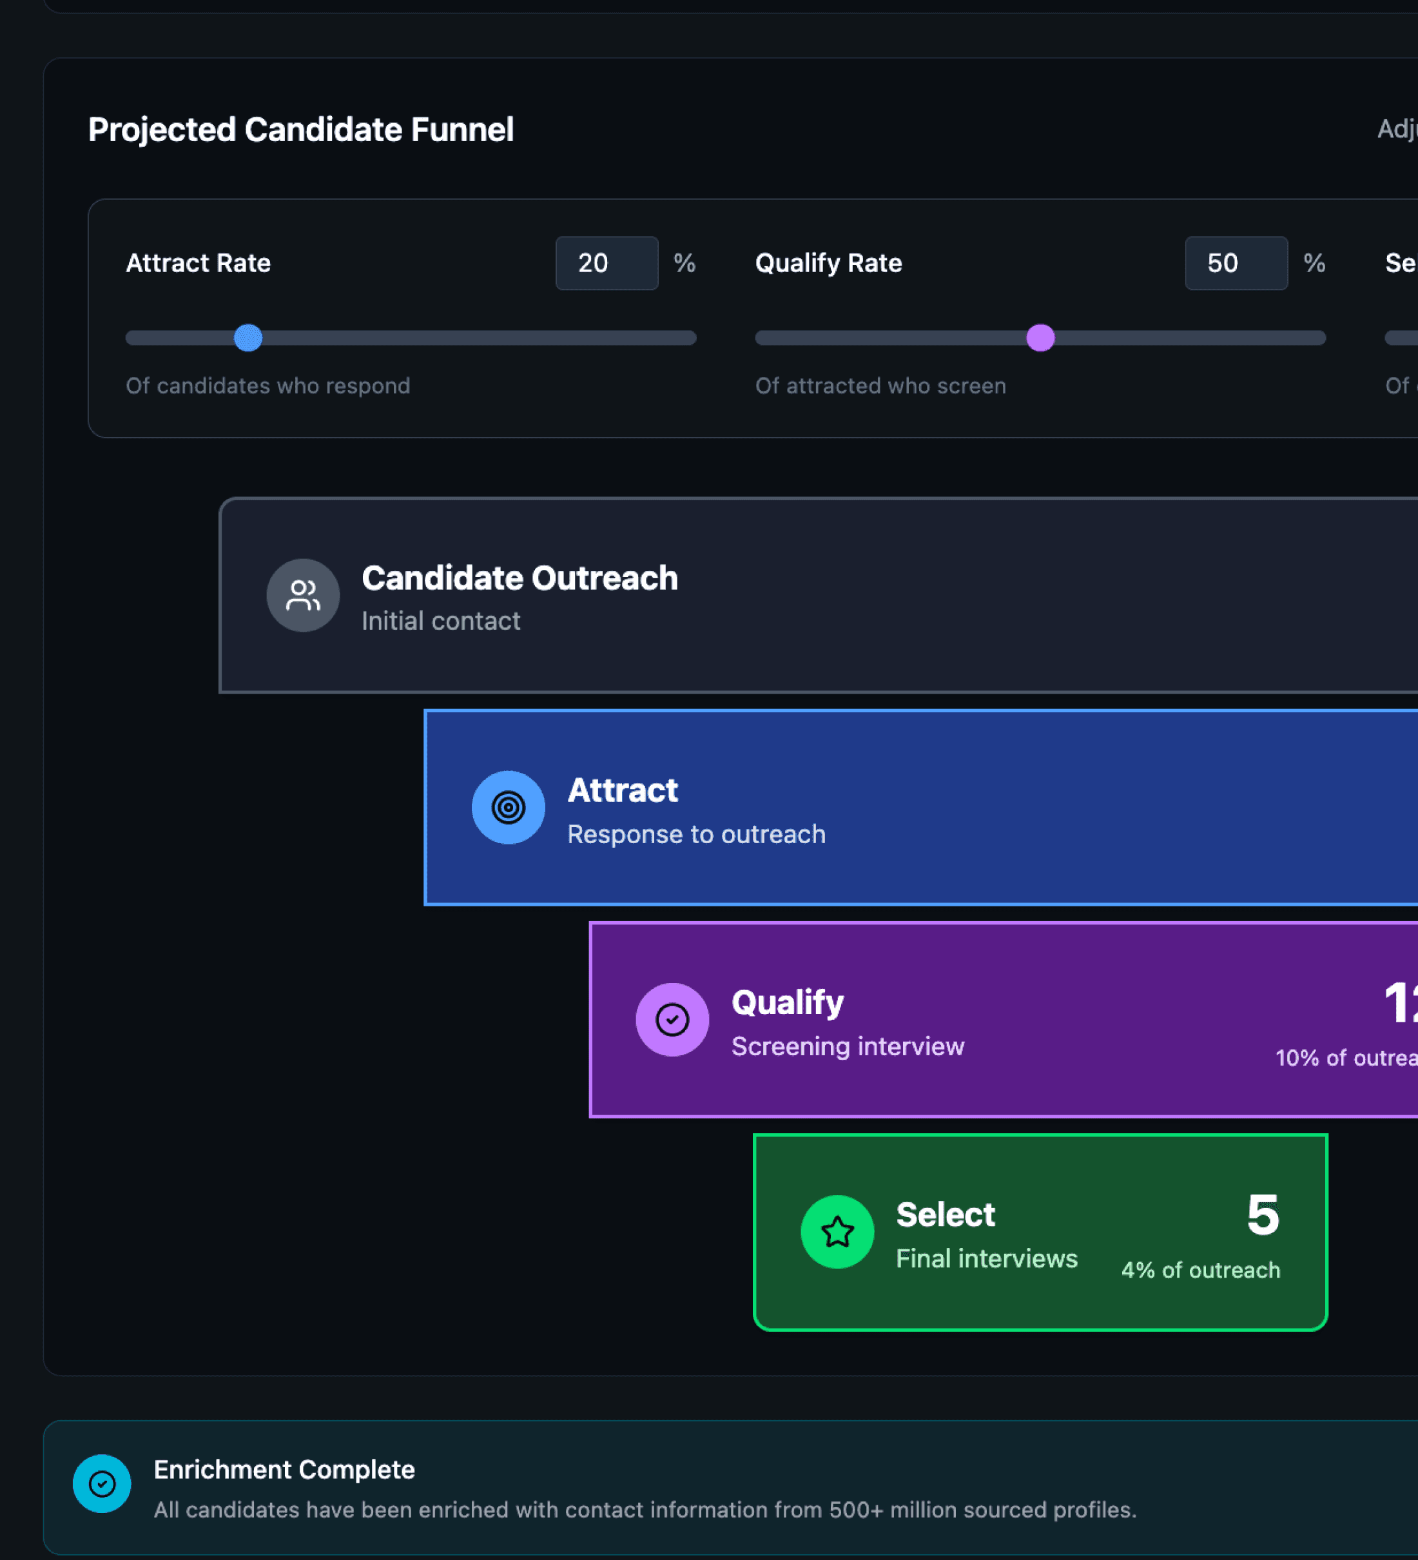Click the Select star icon
The height and width of the screenshot is (1560, 1418).
coord(837,1231)
